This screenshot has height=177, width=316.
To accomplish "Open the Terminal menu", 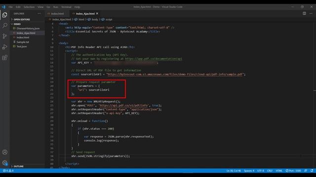I will pyautogui.click(x=66, y=7).
